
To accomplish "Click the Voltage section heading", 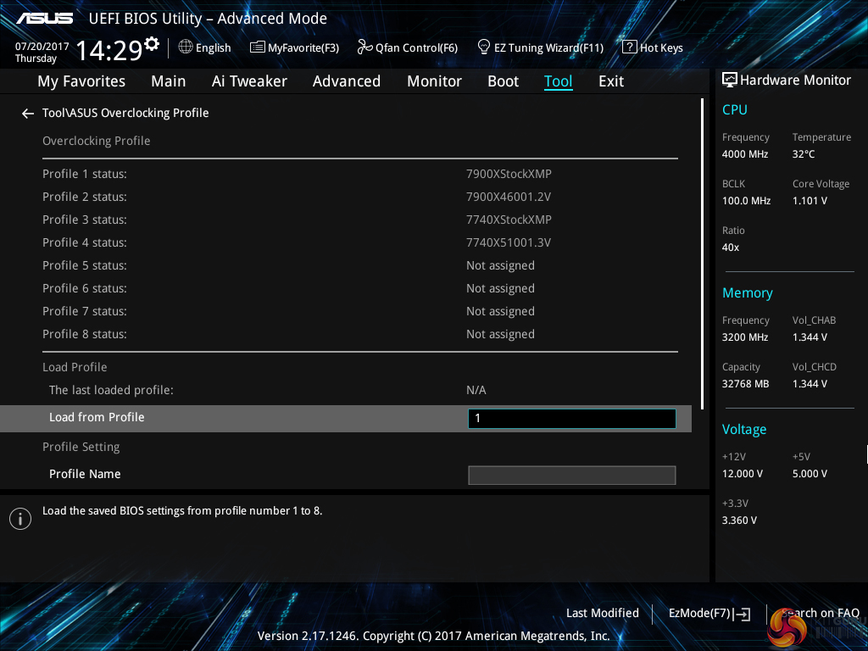I will [x=744, y=430].
